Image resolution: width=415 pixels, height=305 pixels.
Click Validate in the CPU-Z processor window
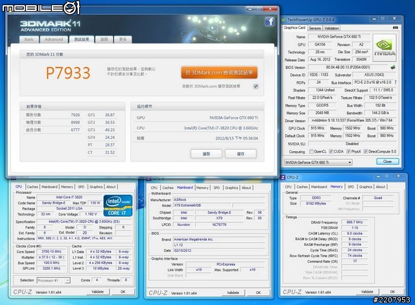(97, 292)
